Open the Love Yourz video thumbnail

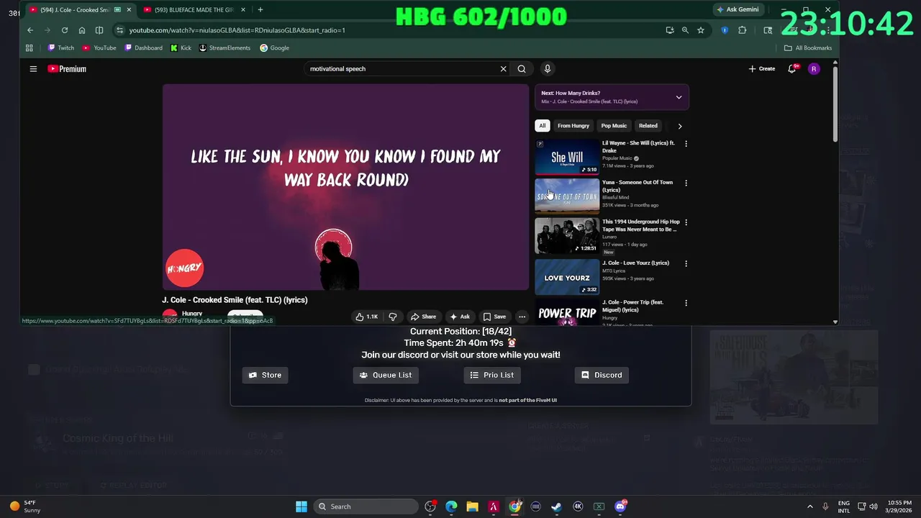tap(567, 277)
